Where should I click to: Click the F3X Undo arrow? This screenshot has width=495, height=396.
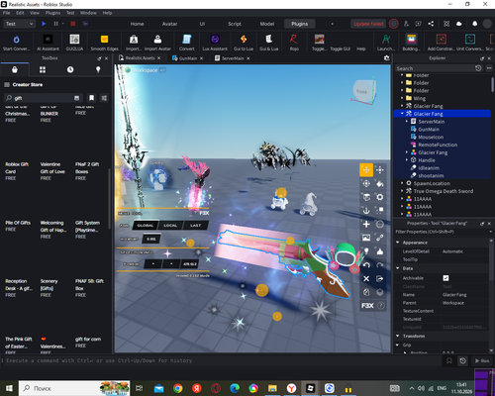[x=366, y=265]
